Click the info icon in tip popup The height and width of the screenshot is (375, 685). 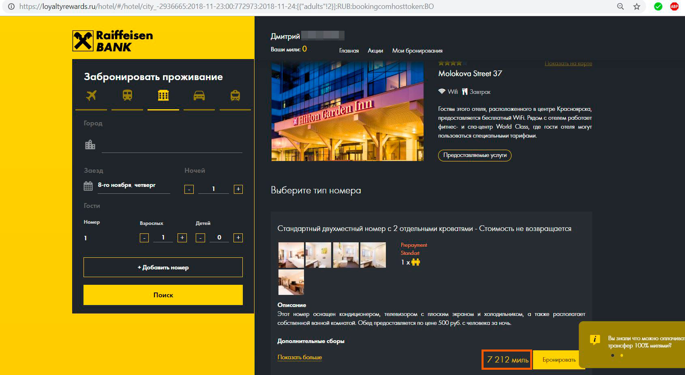click(595, 340)
